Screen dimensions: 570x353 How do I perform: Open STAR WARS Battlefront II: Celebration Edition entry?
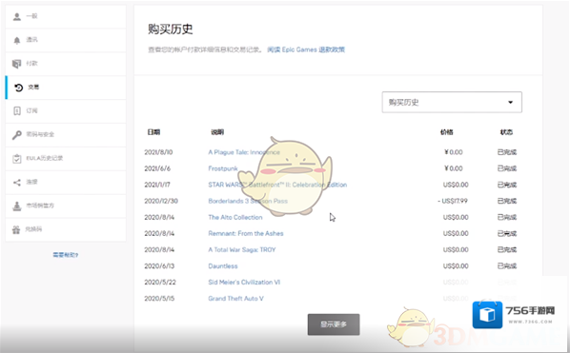277,185
